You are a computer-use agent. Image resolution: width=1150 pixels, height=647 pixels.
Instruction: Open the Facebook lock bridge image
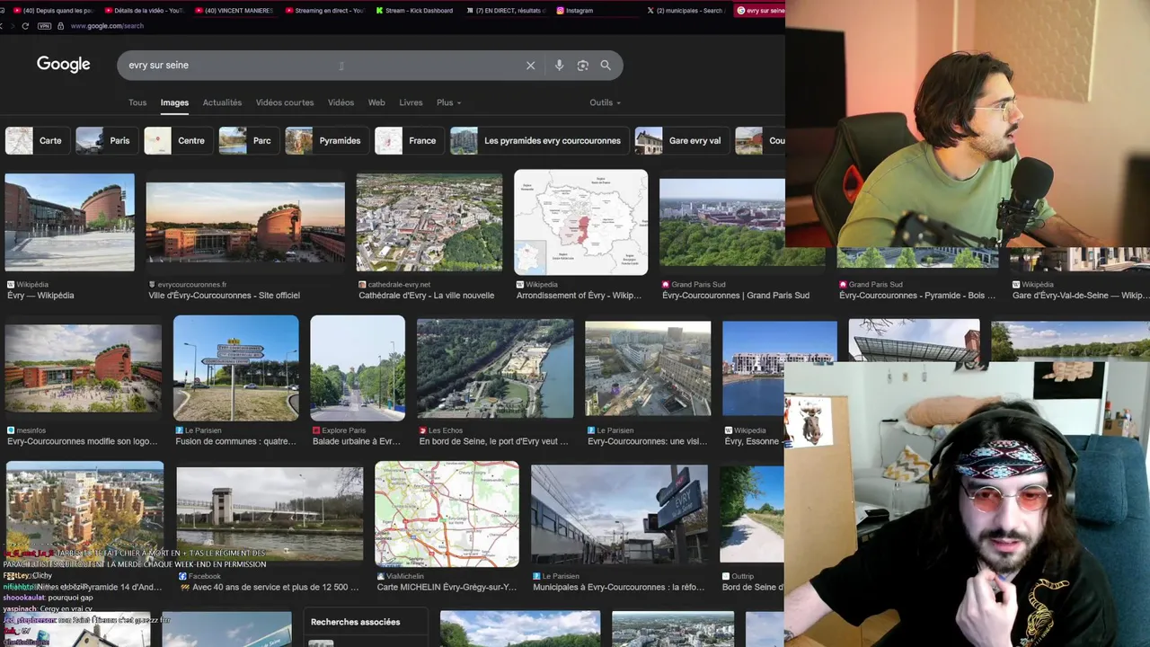(x=270, y=514)
